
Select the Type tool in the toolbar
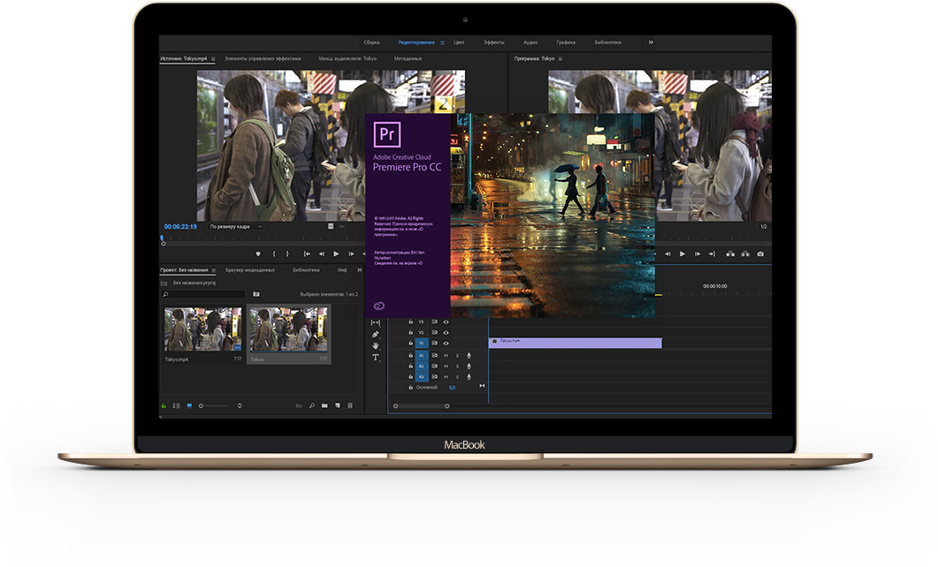375,358
